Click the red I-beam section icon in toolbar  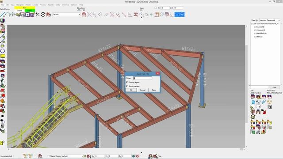(x=136, y=15)
